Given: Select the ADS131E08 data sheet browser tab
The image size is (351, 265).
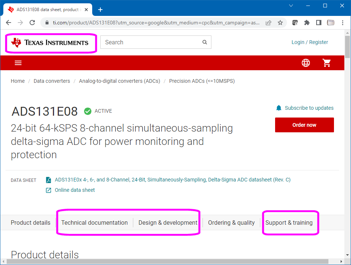Looking at the screenshot, I should point(48,10).
